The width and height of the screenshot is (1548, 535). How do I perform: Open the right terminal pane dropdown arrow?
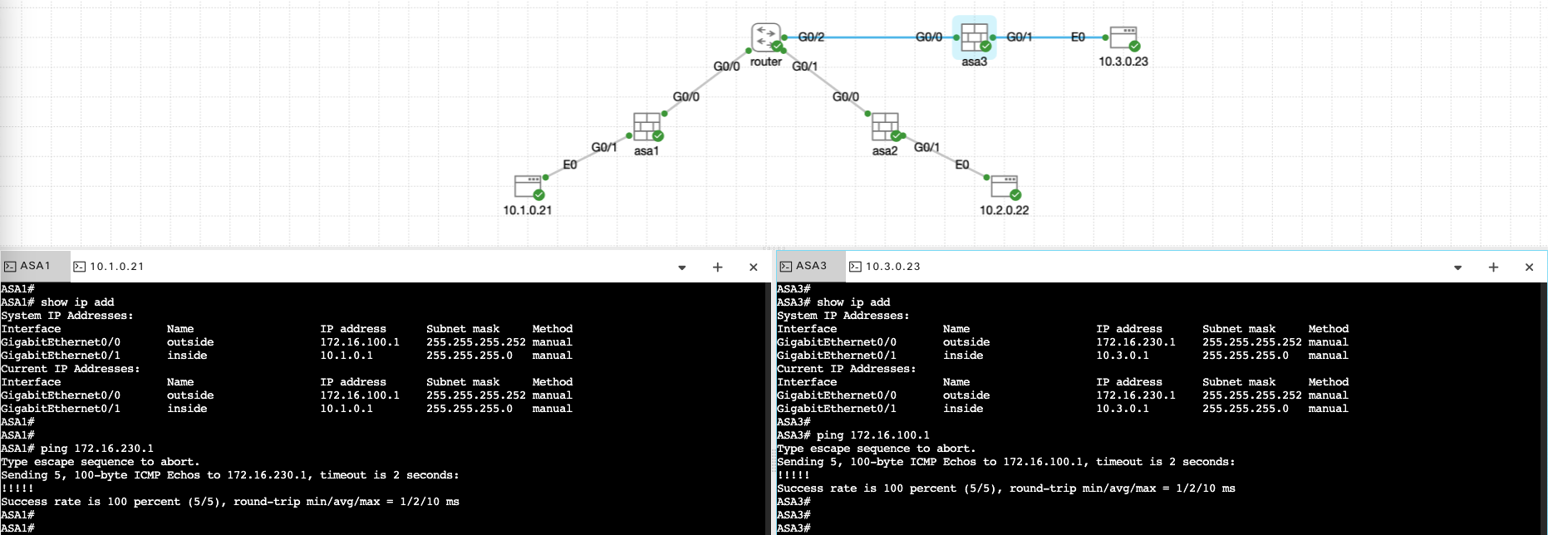pyautogui.click(x=1457, y=267)
